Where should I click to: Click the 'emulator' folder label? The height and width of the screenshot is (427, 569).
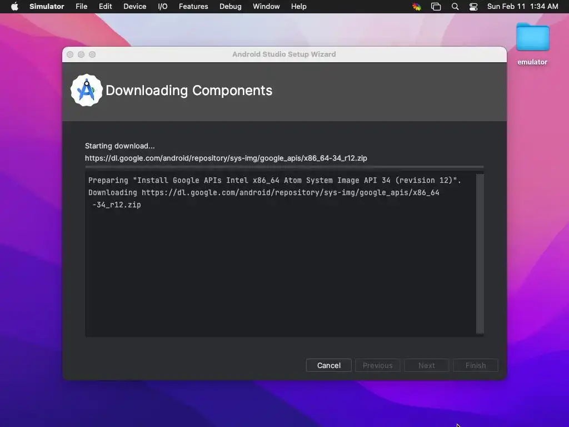[x=532, y=62]
